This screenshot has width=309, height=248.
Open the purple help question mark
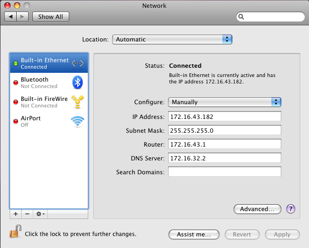[x=291, y=209]
